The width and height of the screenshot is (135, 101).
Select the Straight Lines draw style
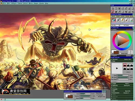point(97,97)
